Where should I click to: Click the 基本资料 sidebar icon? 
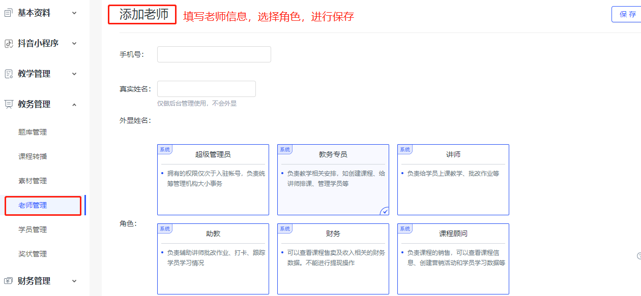[x=7, y=13]
